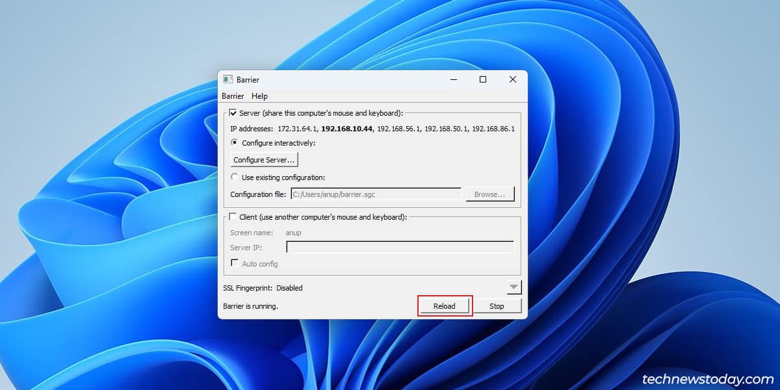
Task: Click the Barrier app icon in title bar
Action: (x=227, y=79)
